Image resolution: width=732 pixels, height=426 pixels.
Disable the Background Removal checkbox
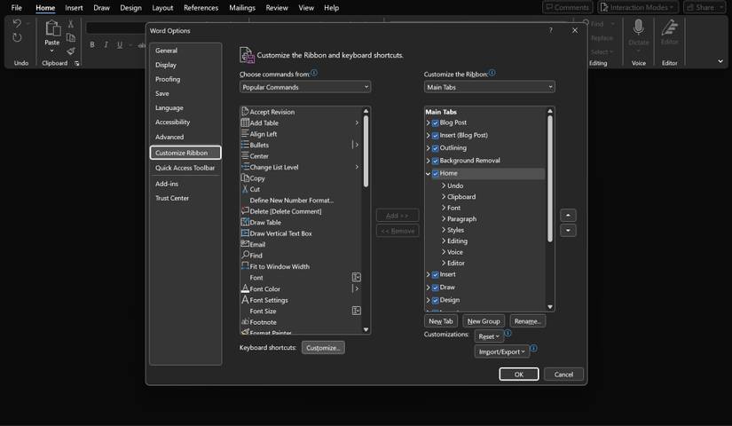(x=435, y=161)
